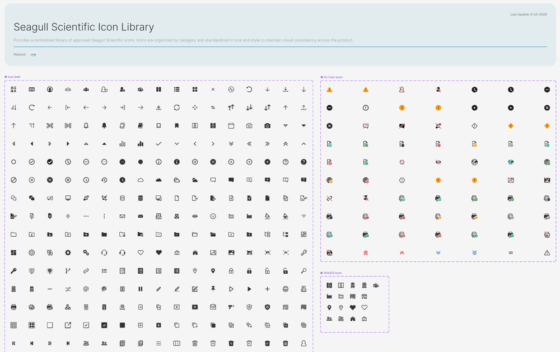Select the activity pulse circle icon
This screenshot has height=352, width=560.
[x=231, y=90]
